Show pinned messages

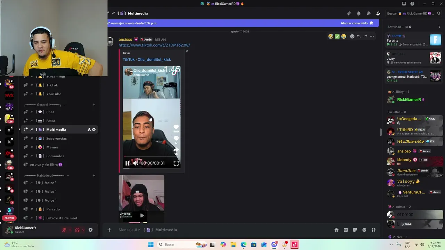click(x=369, y=14)
